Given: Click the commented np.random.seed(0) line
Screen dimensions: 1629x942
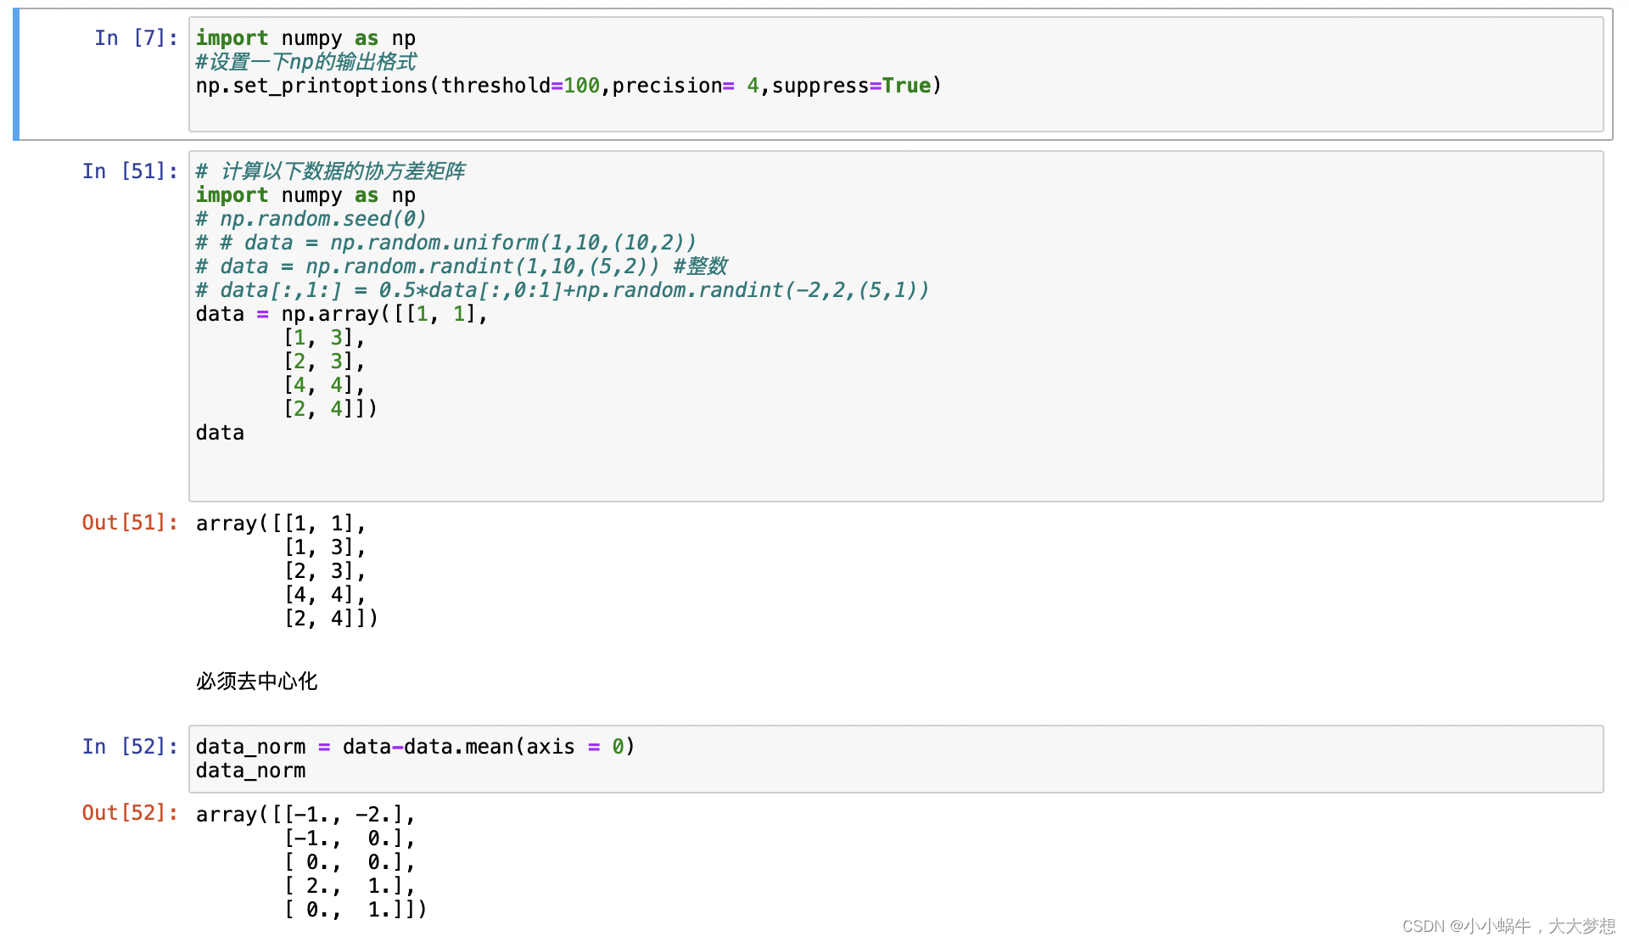Looking at the screenshot, I should tap(311, 219).
